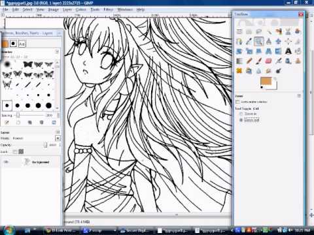Select the Clone stamp tool
This screenshot has width=314, height=235.
point(298,61)
